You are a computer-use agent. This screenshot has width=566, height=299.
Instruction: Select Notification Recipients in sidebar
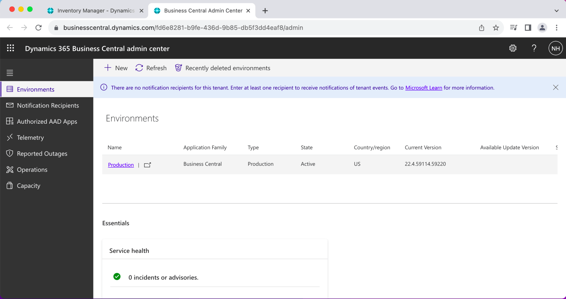click(x=48, y=106)
